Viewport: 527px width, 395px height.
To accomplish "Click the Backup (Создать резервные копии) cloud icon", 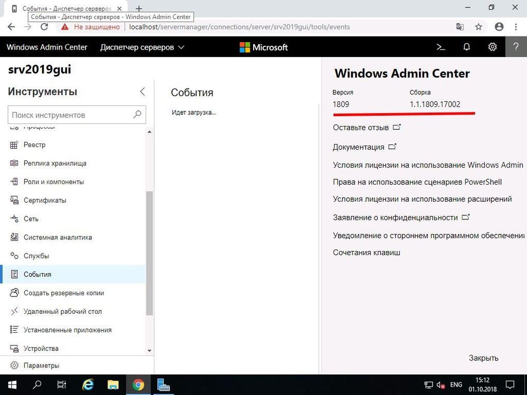I will coord(14,293).
